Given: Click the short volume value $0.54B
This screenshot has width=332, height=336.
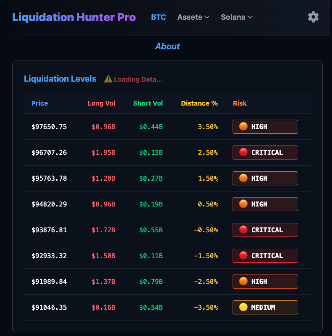Looking at the screenshot, I should (151, 307).
